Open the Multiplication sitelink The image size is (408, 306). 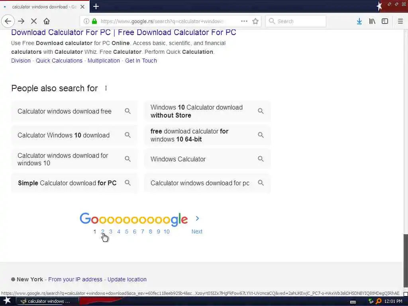(x=104, y=61)
